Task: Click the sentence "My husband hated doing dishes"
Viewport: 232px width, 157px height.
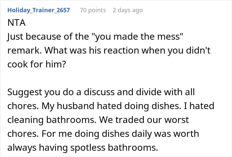Action: 111,106
